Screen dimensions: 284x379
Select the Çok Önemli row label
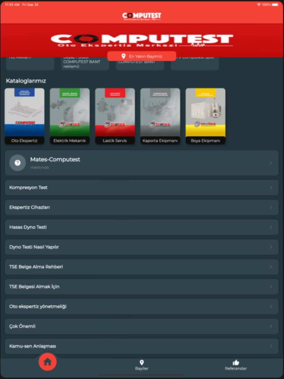[22, 326]
